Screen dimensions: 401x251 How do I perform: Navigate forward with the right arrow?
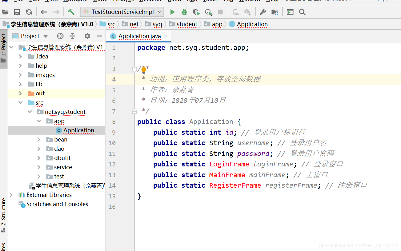pos(56,12)
